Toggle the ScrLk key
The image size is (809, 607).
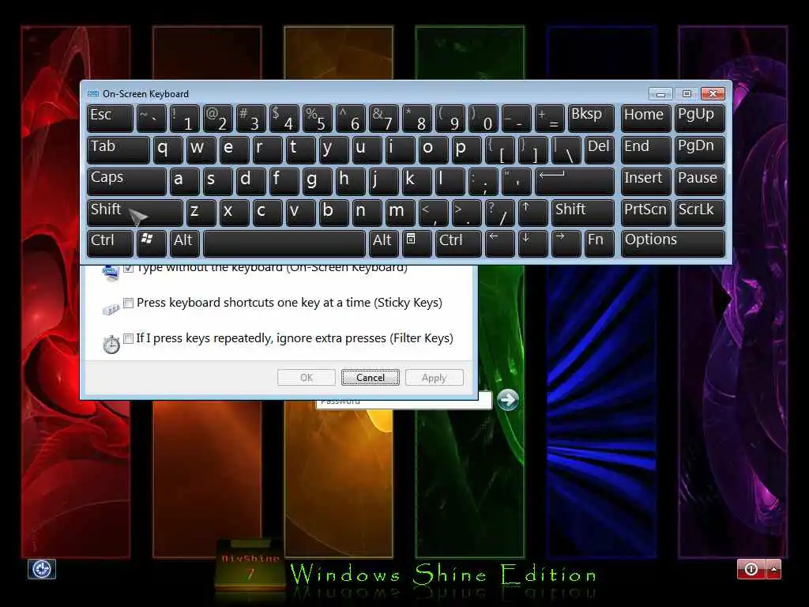700,212
